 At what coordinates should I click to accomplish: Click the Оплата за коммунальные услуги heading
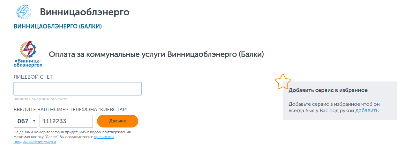coord(156,54)
